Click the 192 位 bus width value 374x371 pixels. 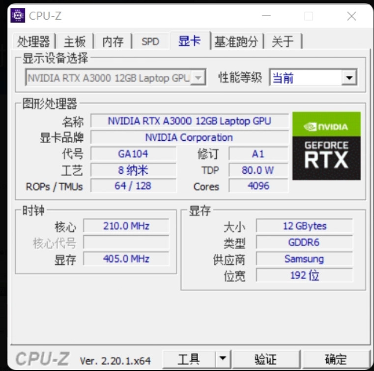point(304,275)
